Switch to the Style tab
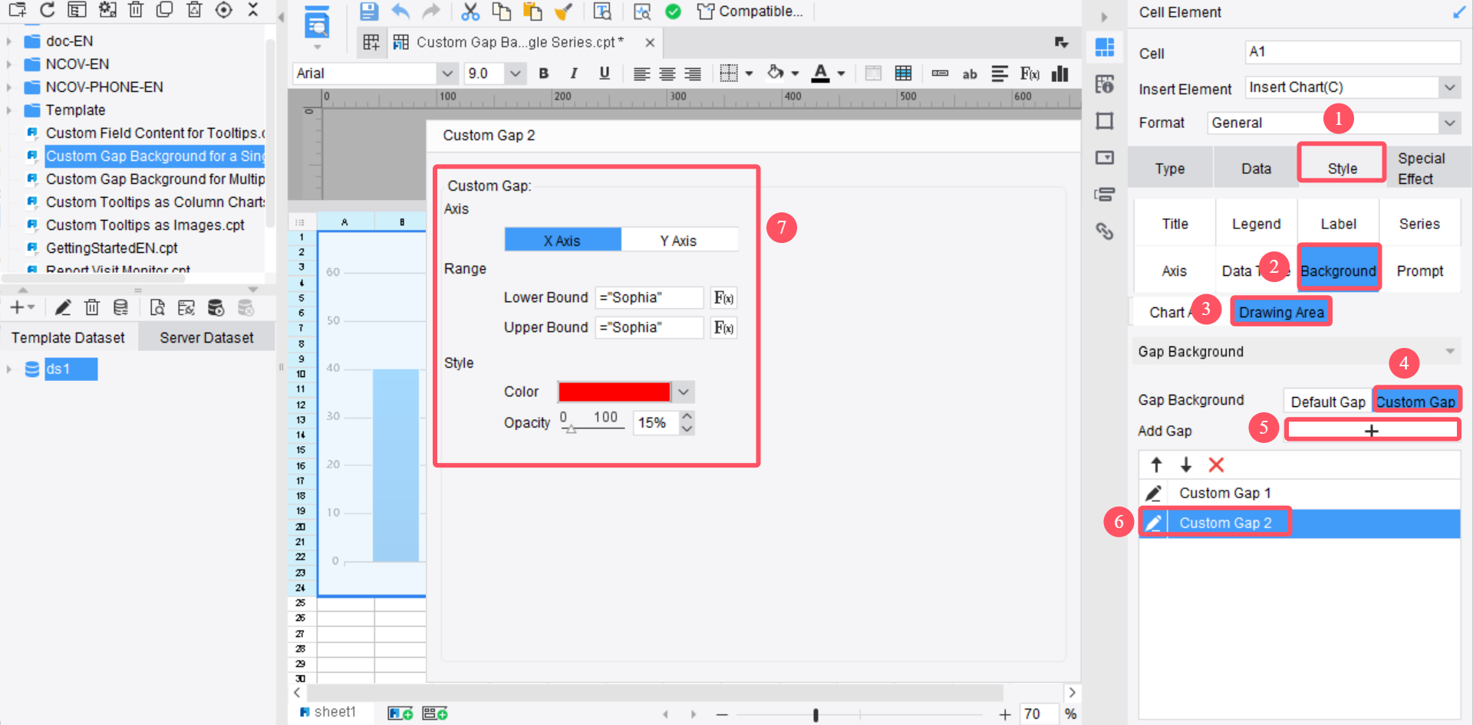The image size is (1473, 725). (1342, 169)
